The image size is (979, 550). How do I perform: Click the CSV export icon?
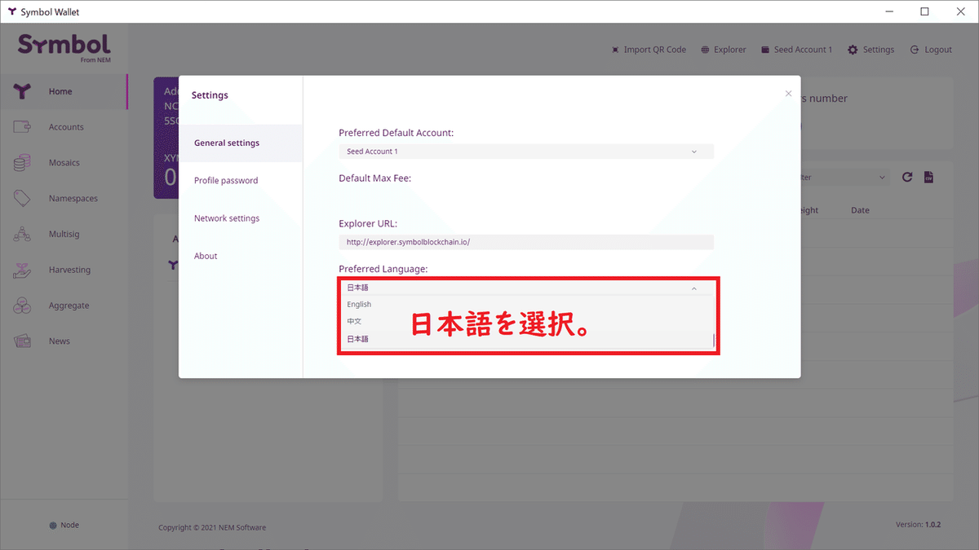point(928,177)
